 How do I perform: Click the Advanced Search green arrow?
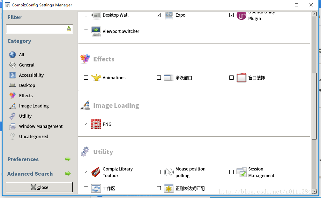coord(68,173)
